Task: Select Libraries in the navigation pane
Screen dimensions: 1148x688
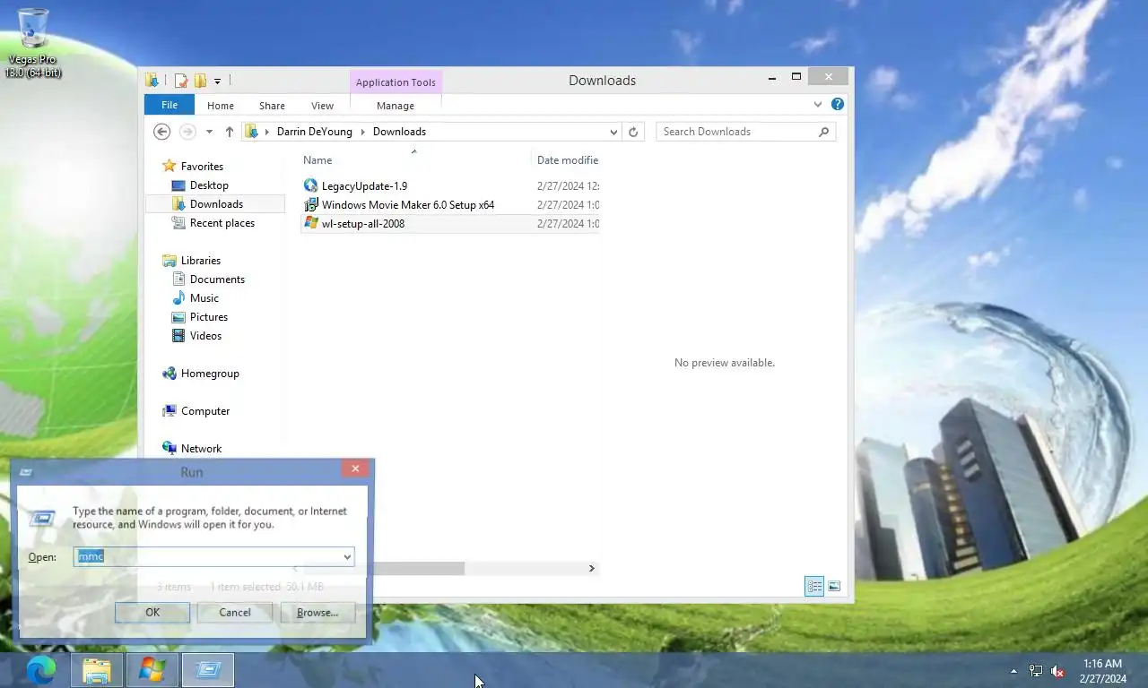Action: 201,261
